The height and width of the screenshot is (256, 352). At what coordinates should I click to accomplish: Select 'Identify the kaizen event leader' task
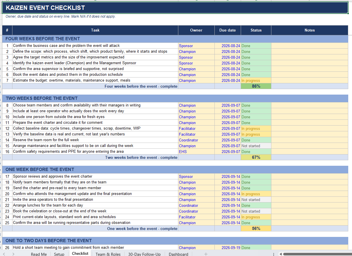tap(95, 63)
